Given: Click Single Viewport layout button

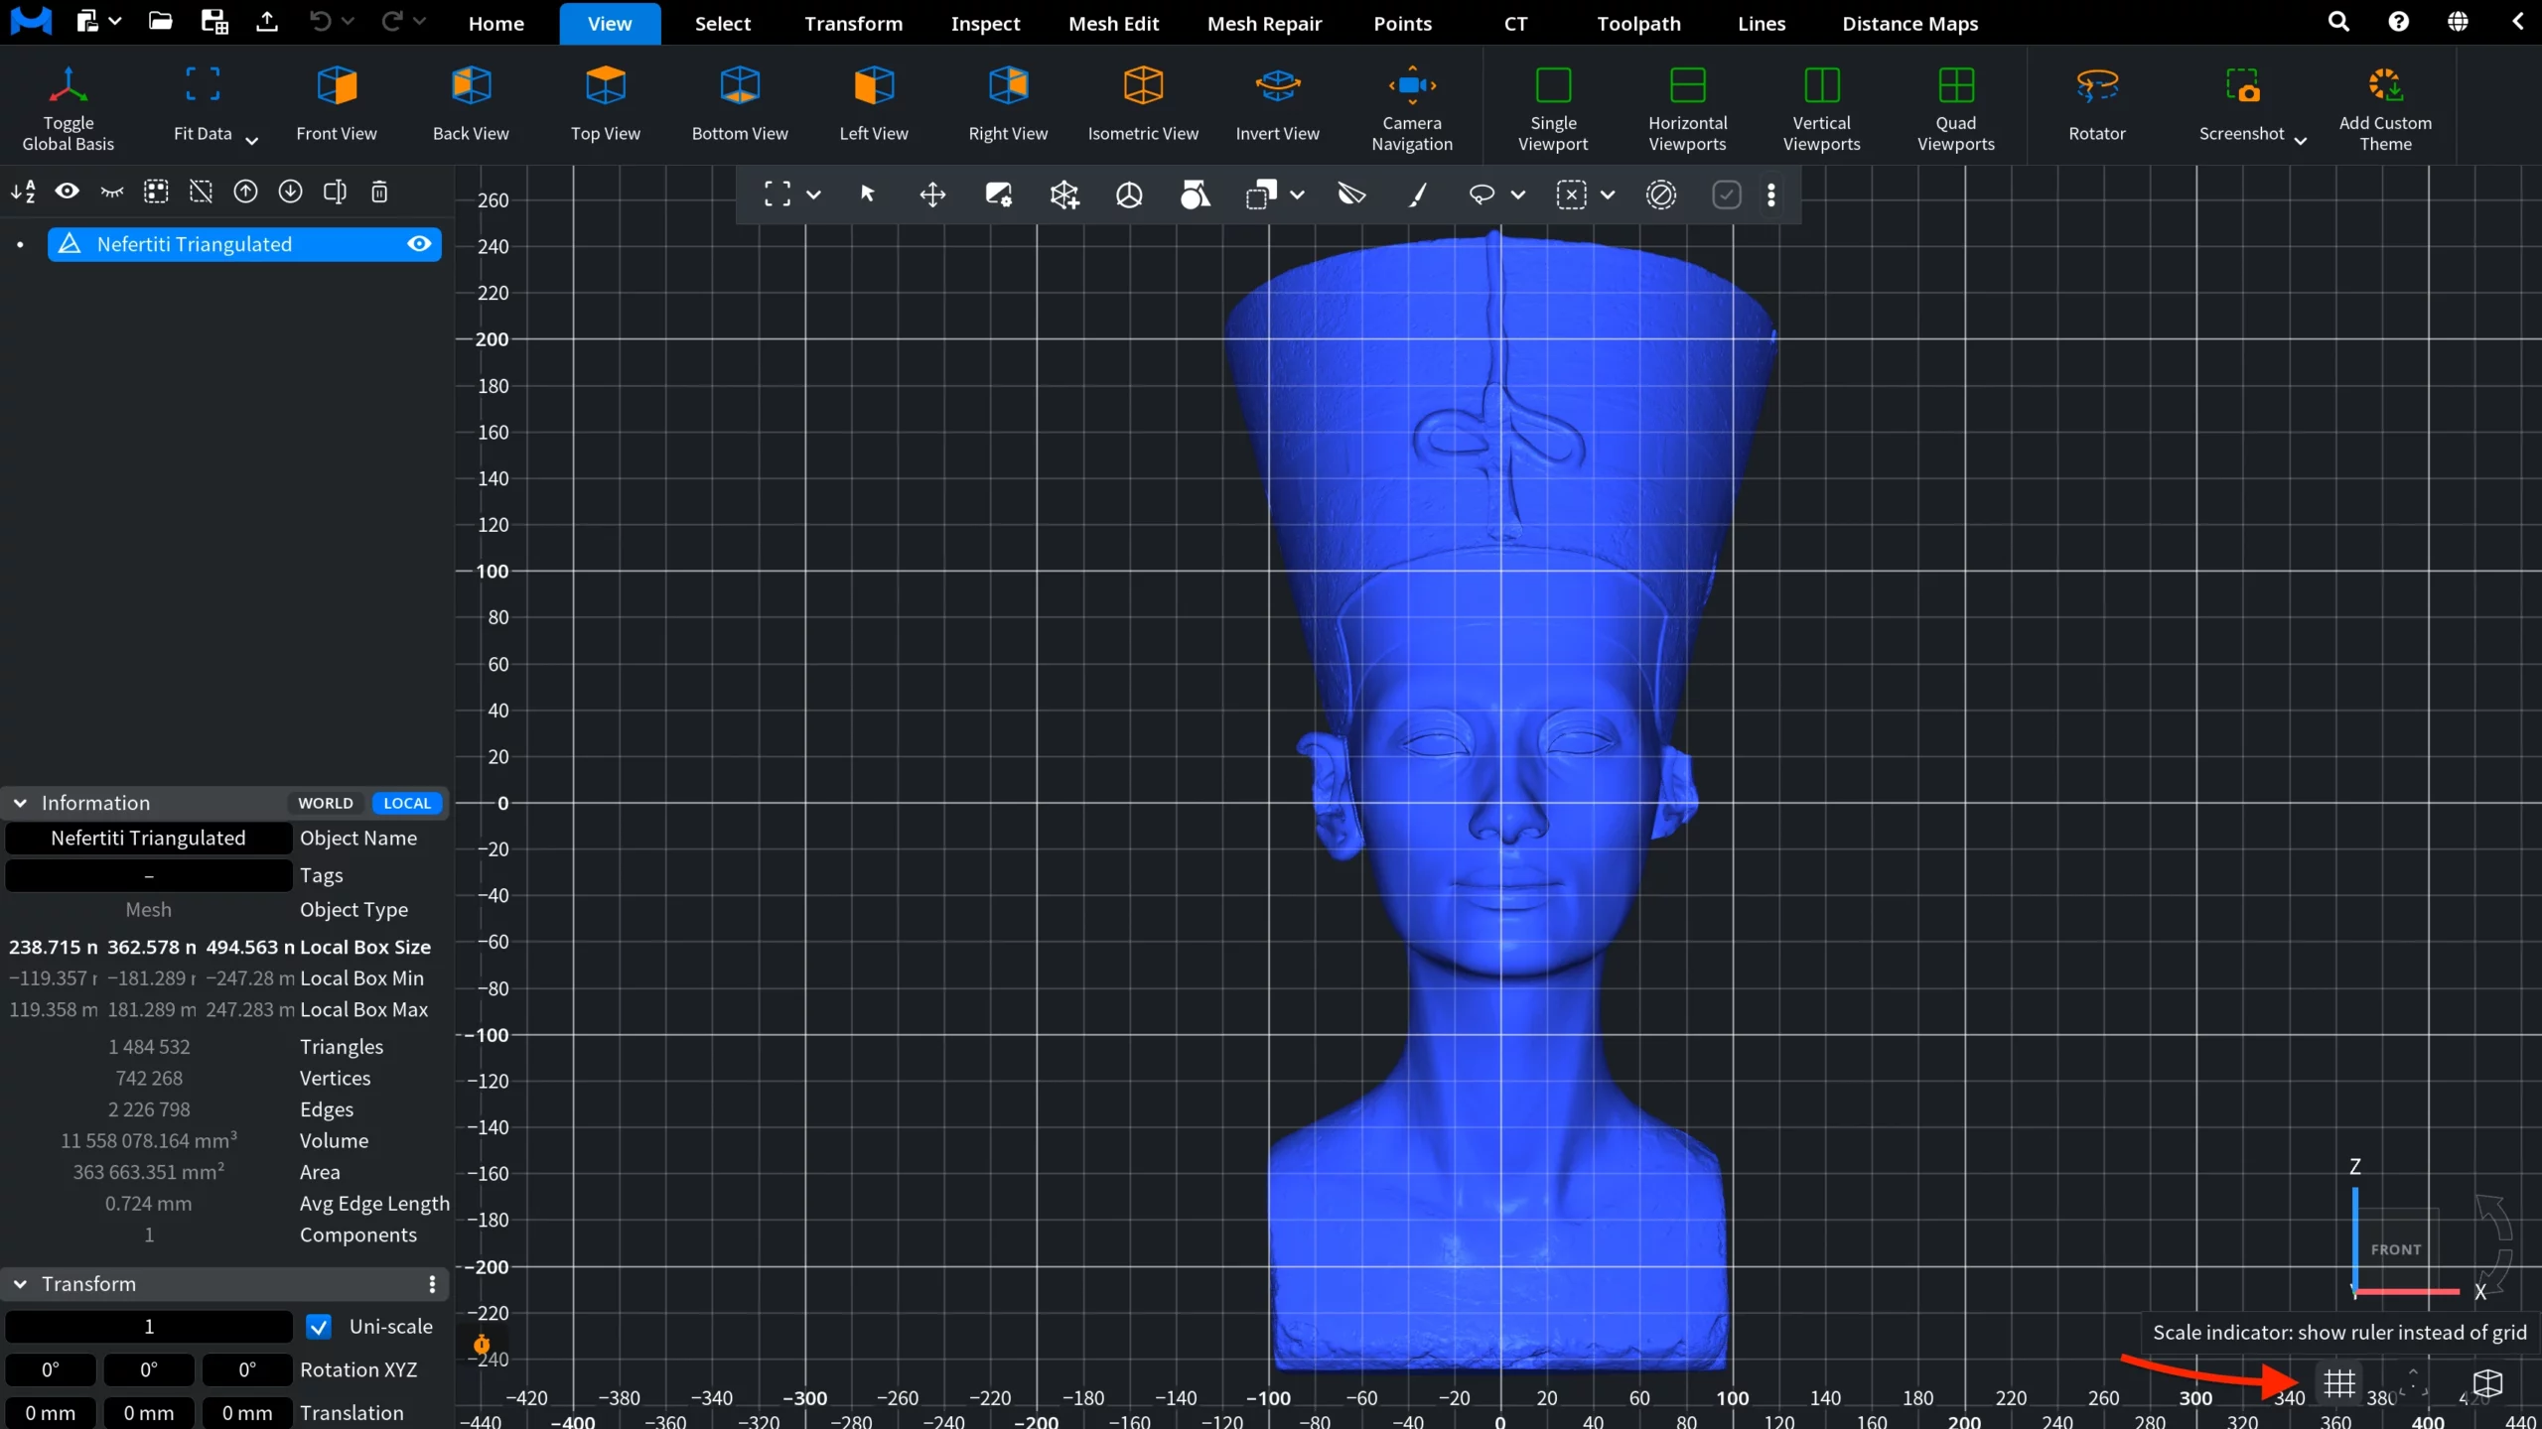Looking at the screenshot, I should 1553,107.
